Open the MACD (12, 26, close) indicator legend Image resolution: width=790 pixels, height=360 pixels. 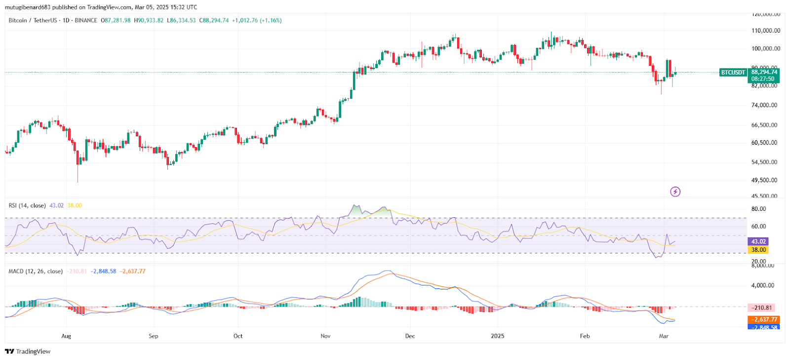pos(36,272)
